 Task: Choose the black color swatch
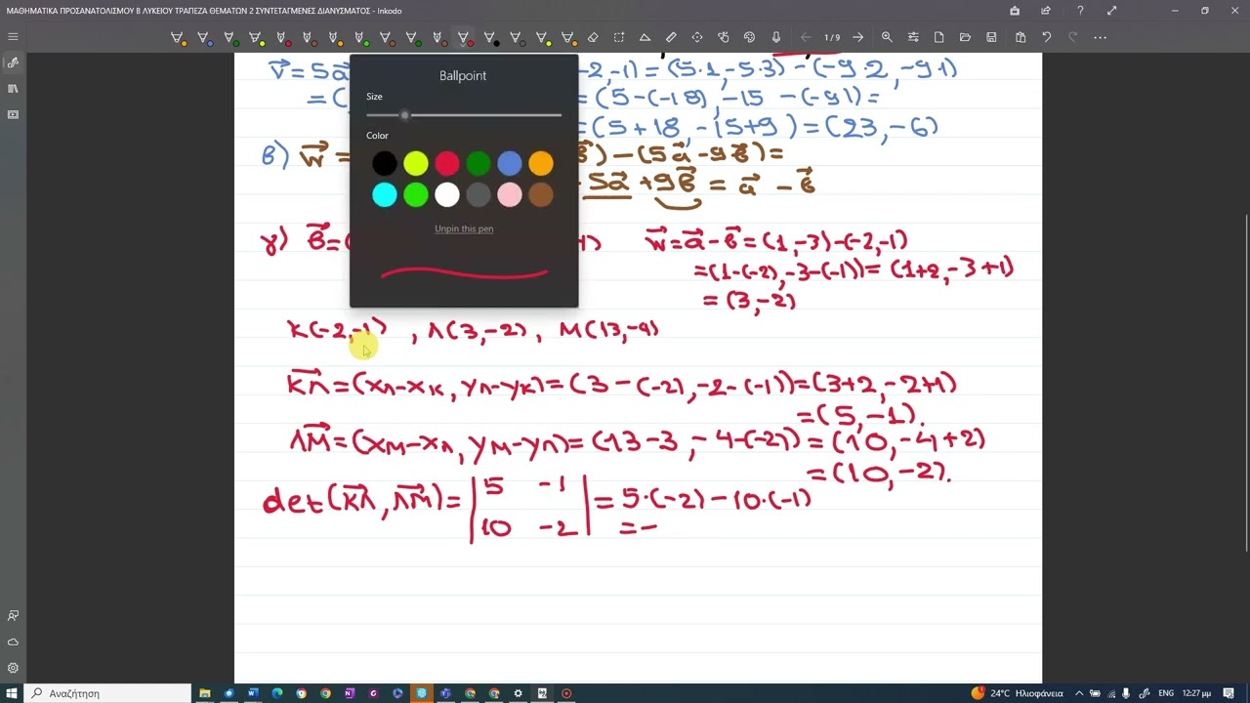coord(385,163)
